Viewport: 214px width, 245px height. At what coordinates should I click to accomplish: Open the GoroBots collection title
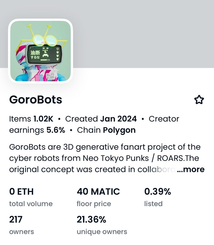click(x=35, y=100)
